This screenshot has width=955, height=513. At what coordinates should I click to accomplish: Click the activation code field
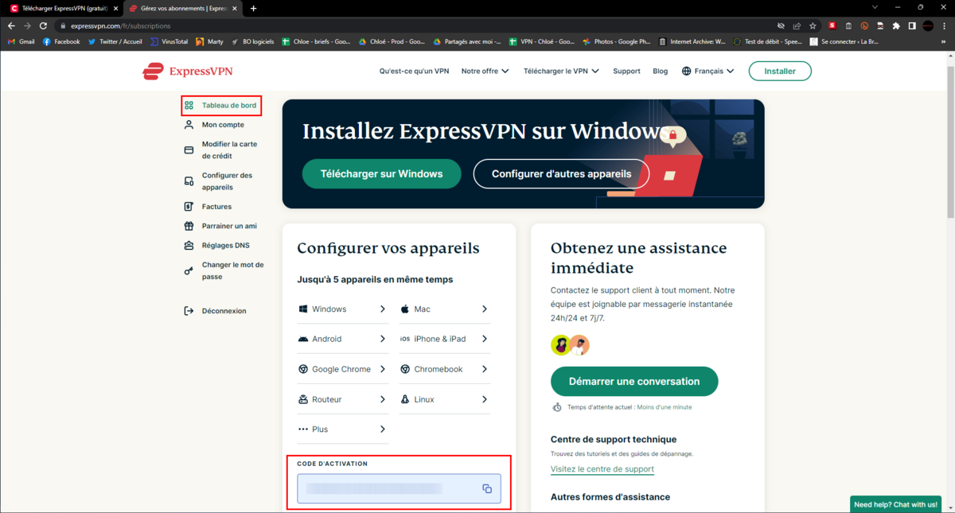point(399,488)
